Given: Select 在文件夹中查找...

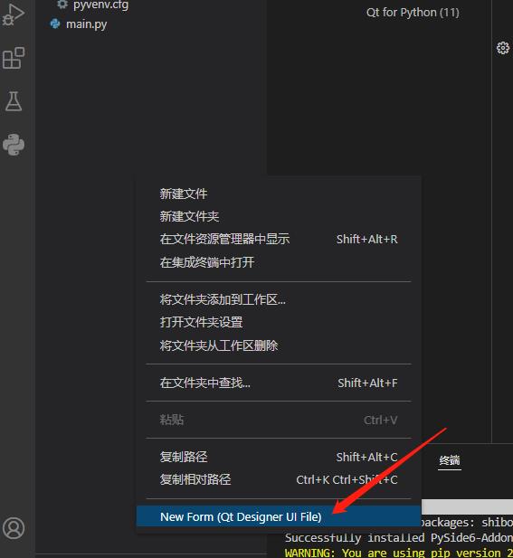Looking at the screenshot, I should pyautogui.click(x=279, y=383).
